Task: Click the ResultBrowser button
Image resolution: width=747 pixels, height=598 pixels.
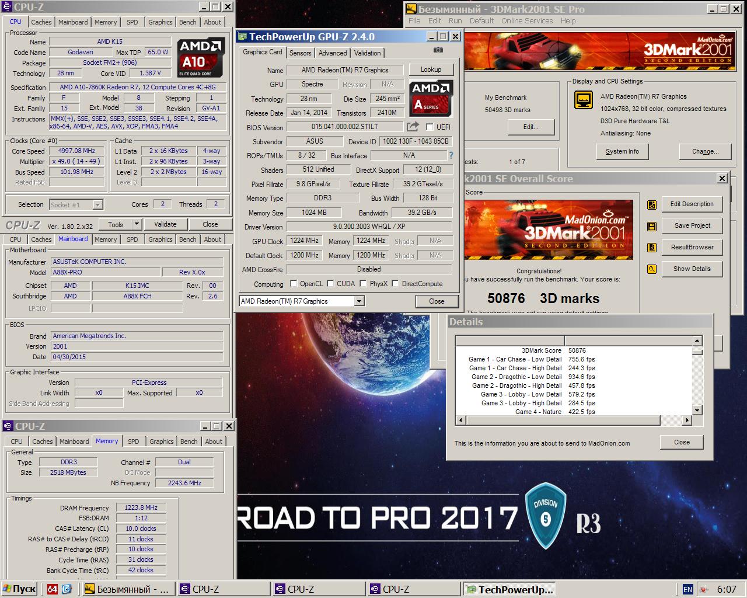Action: [x=692, y=247]
